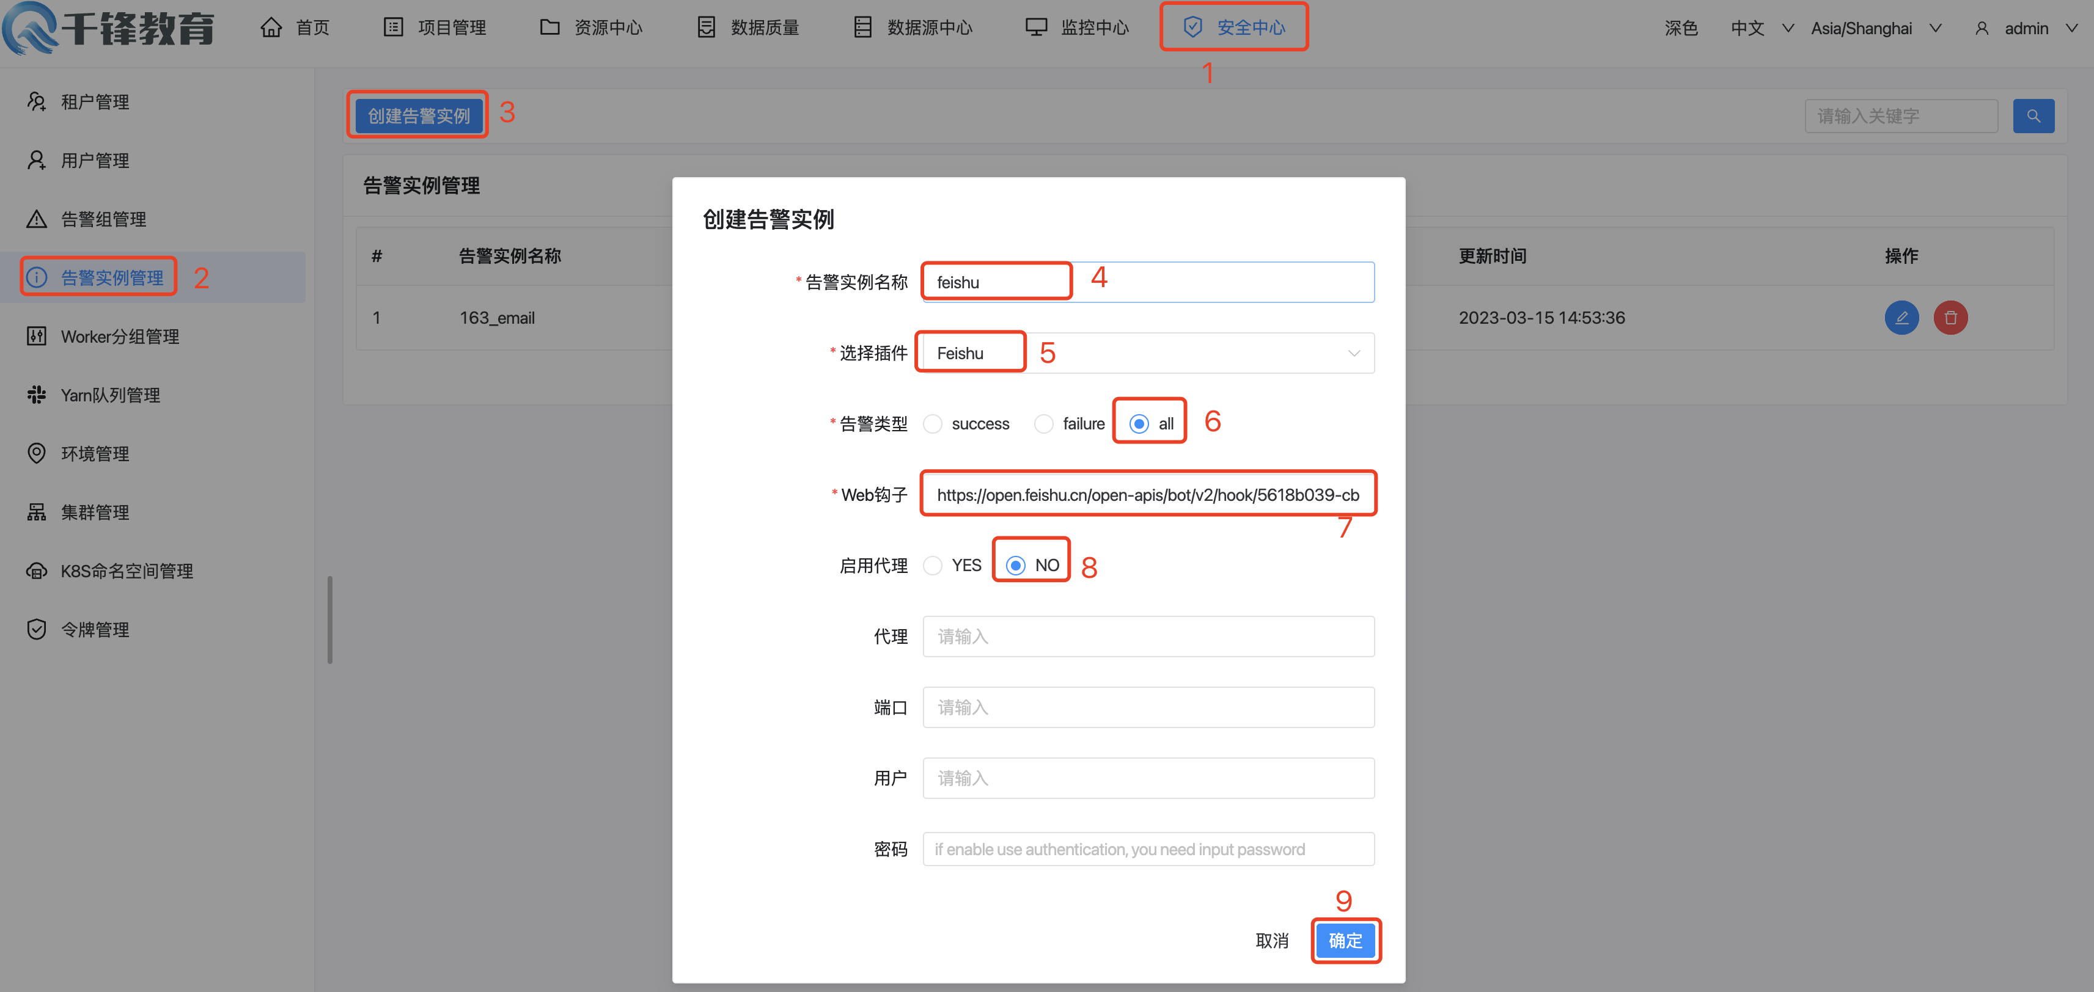Expand the 选择插件 Feishu dropdown
2094x992 pixels.
(1148, 354)
